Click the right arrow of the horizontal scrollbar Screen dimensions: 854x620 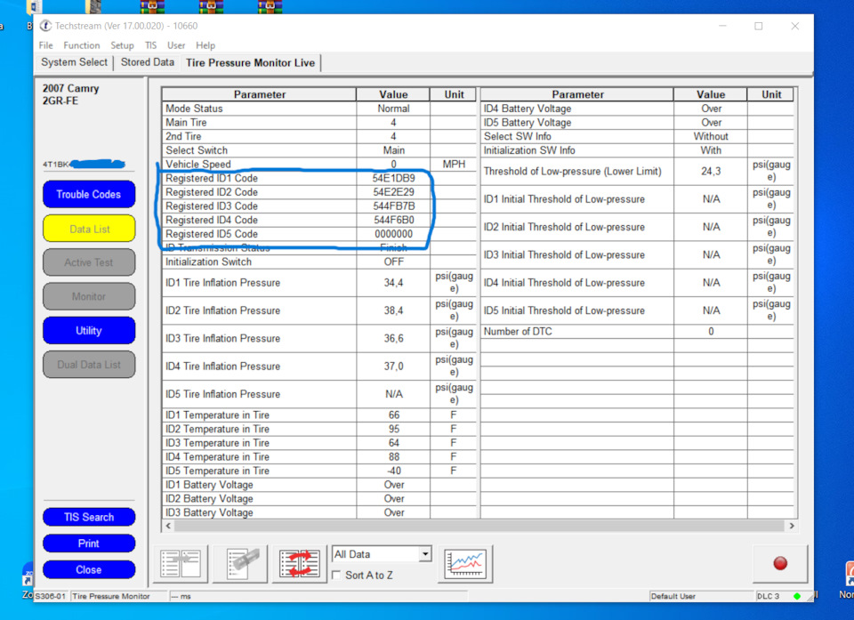click(x=792, y=526)
